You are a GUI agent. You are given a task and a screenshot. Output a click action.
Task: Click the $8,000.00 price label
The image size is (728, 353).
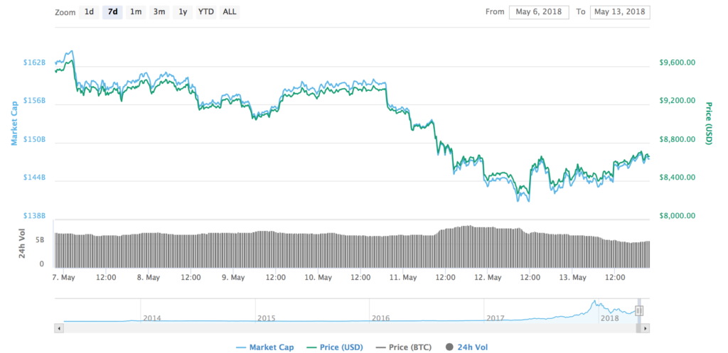pyautogui.click(x=677, y=216)
